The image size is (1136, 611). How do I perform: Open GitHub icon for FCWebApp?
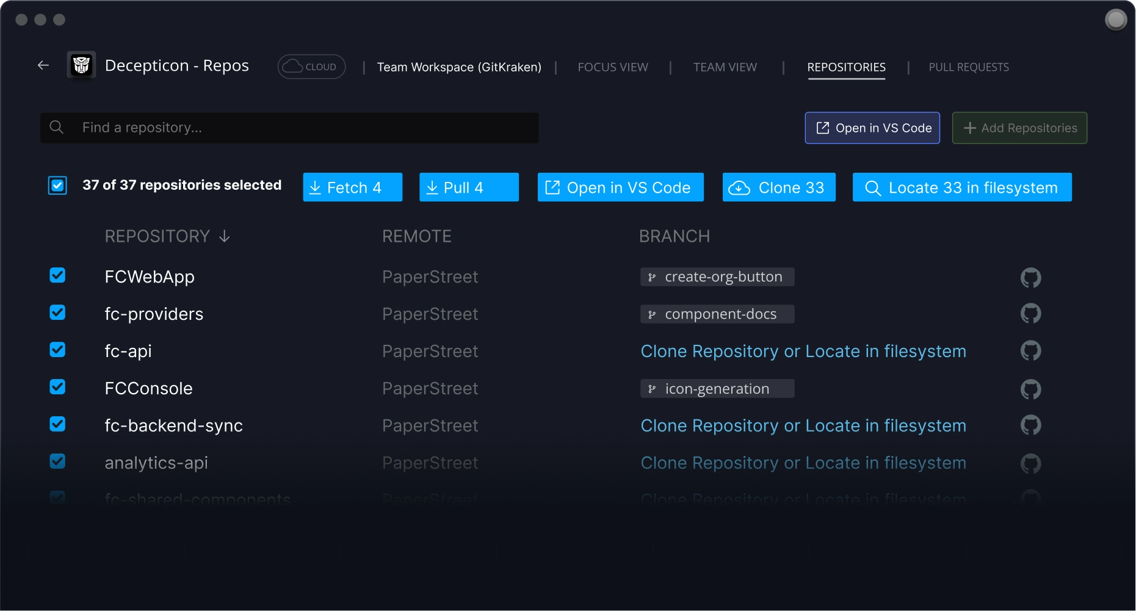[1030, 278]
